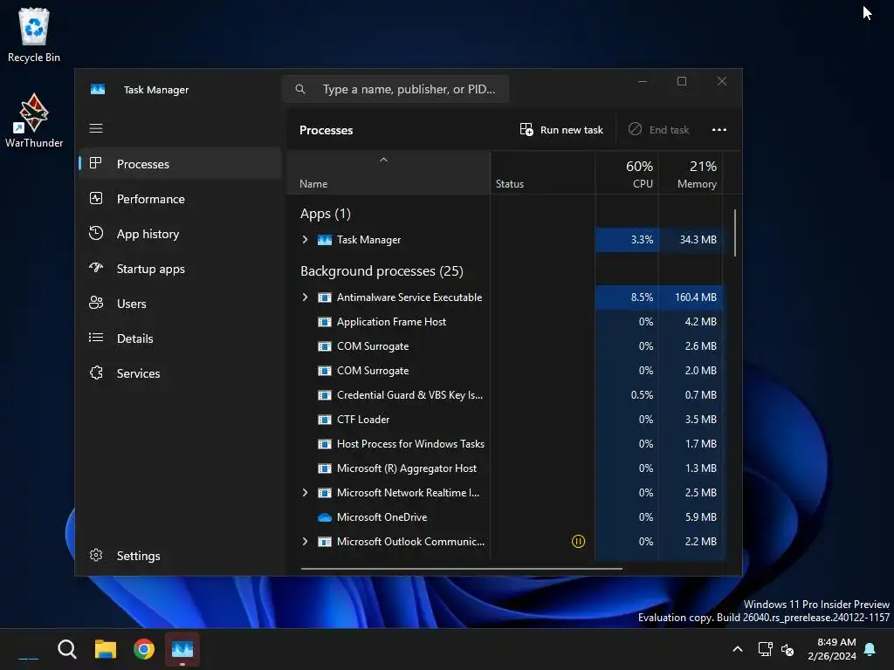The width and height of the screenshot is (894, 670).
Task: Switch to the Users page
Action: coord(180,303)
